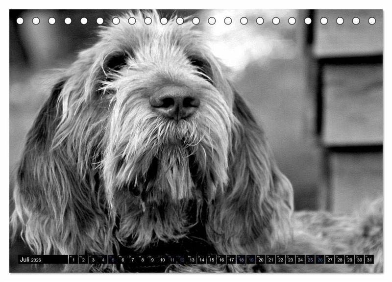
Task: Select day 1 in the calendar strip
Action: (73, 260)
